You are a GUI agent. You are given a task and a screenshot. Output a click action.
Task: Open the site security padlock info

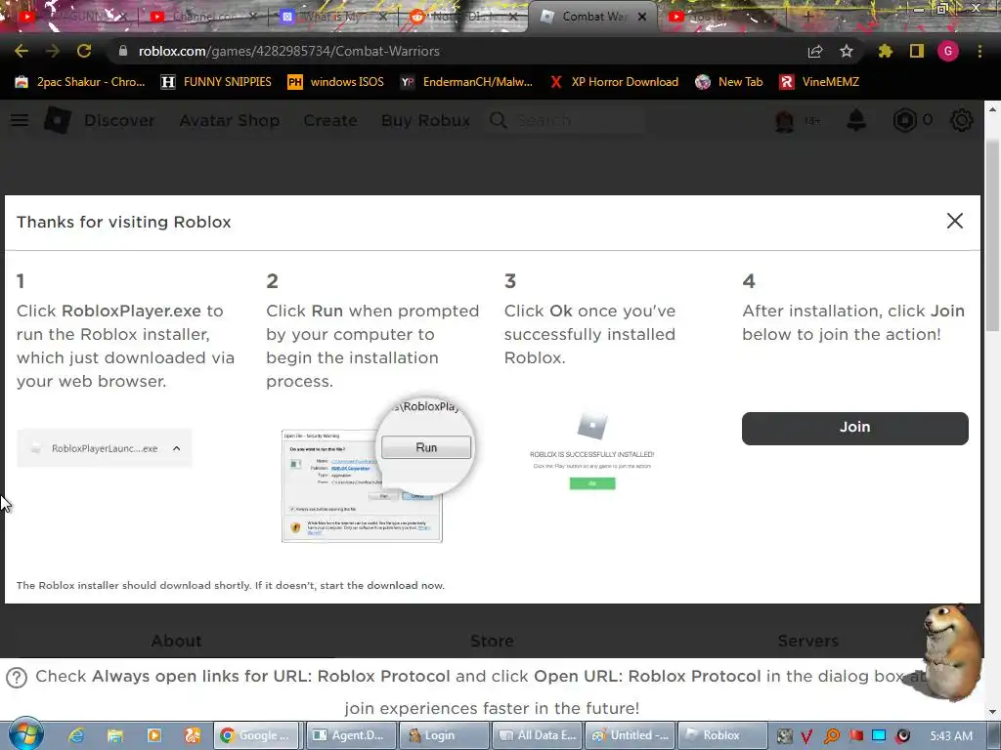[x=122, y=51]
